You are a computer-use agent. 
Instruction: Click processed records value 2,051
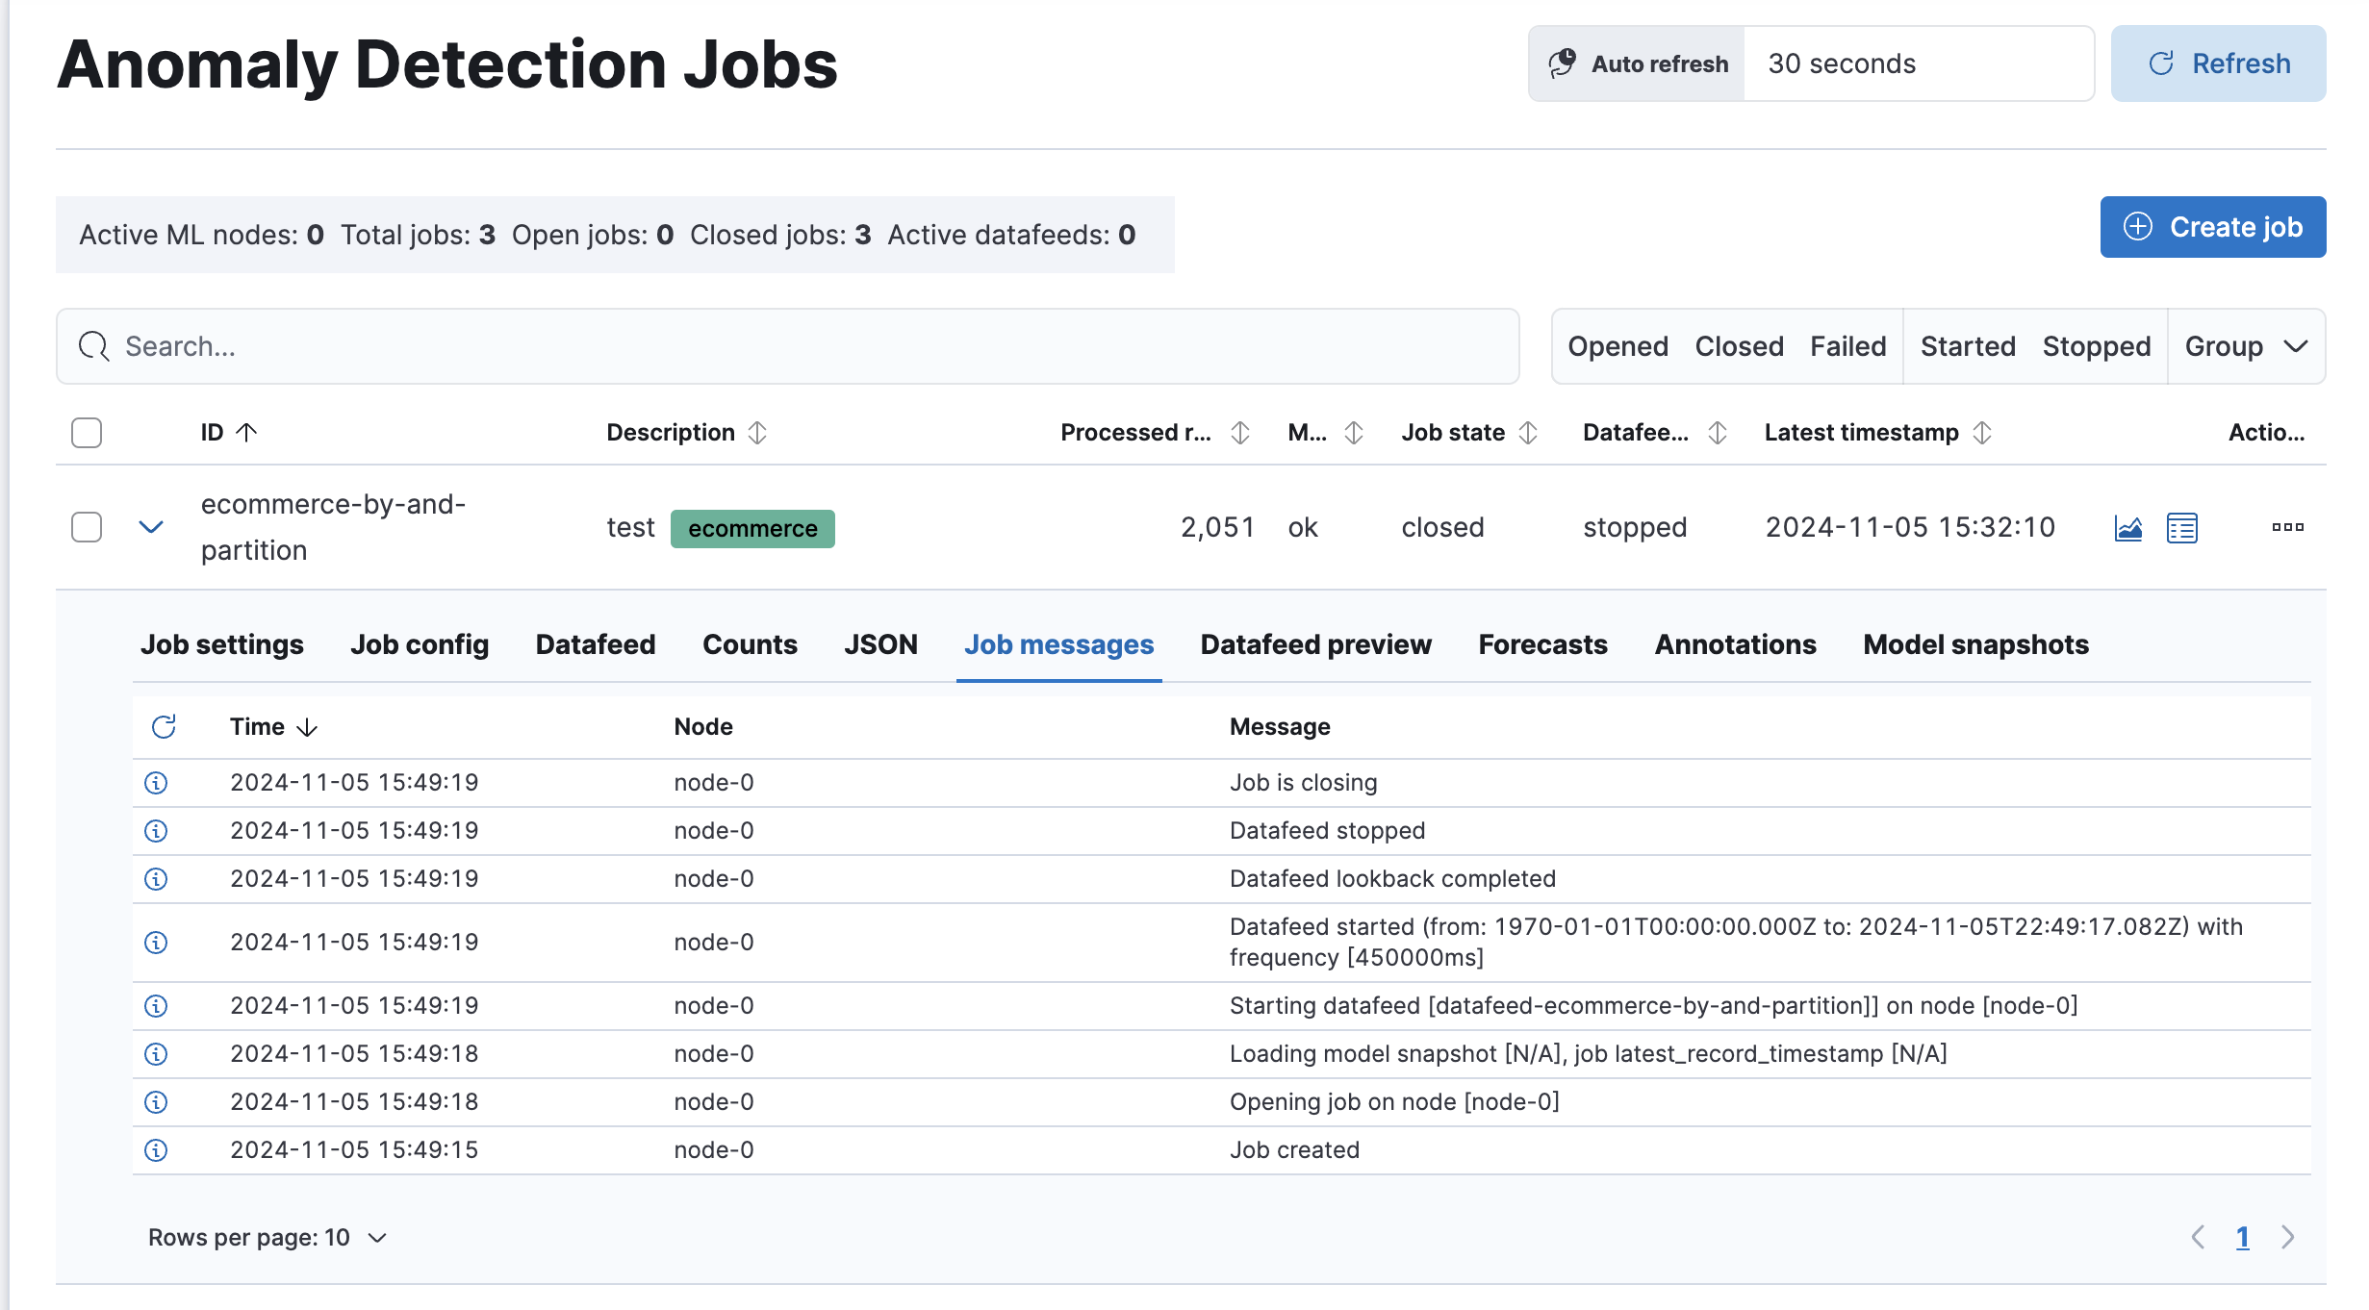(x=1217, y=527)
